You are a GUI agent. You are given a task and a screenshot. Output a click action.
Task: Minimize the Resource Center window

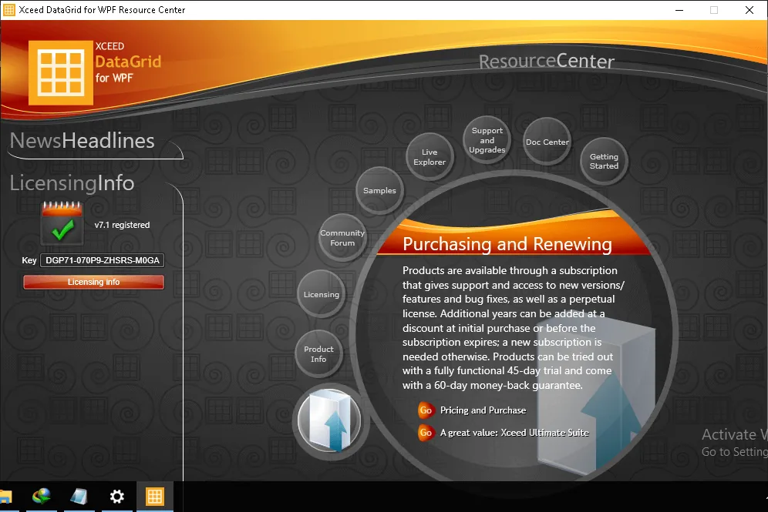[679, 10]
